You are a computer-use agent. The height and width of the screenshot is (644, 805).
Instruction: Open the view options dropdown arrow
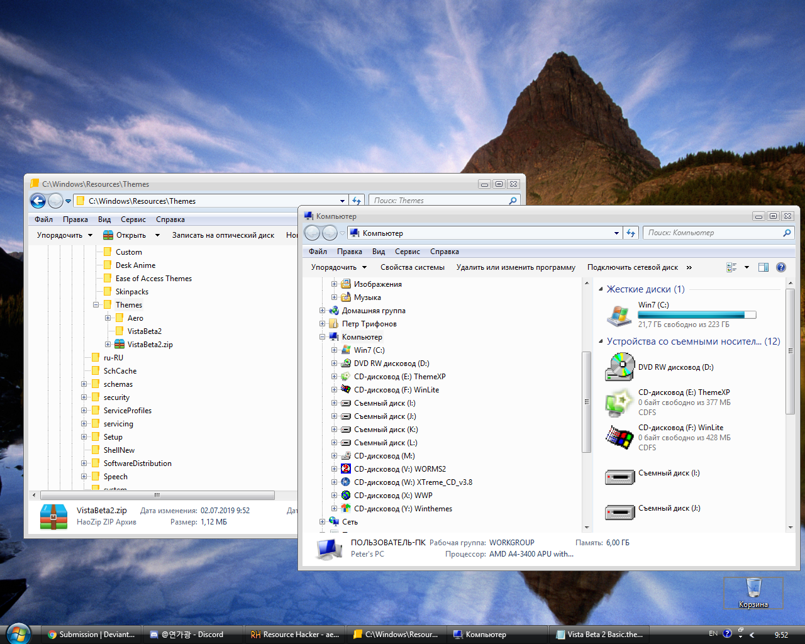pos(746,267)
